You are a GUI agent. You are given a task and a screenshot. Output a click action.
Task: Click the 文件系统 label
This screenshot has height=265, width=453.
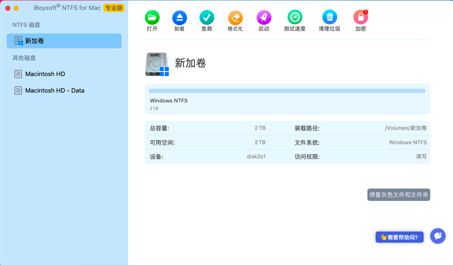(x=307, y=142)
